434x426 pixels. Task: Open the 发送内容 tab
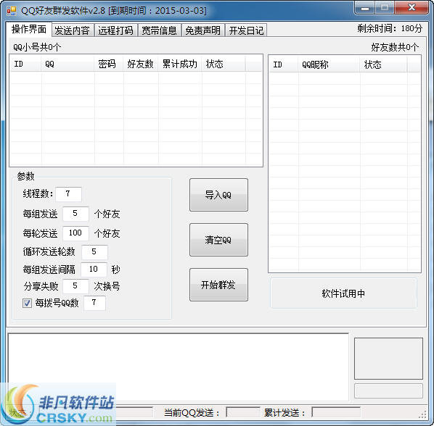coord(73,30)
